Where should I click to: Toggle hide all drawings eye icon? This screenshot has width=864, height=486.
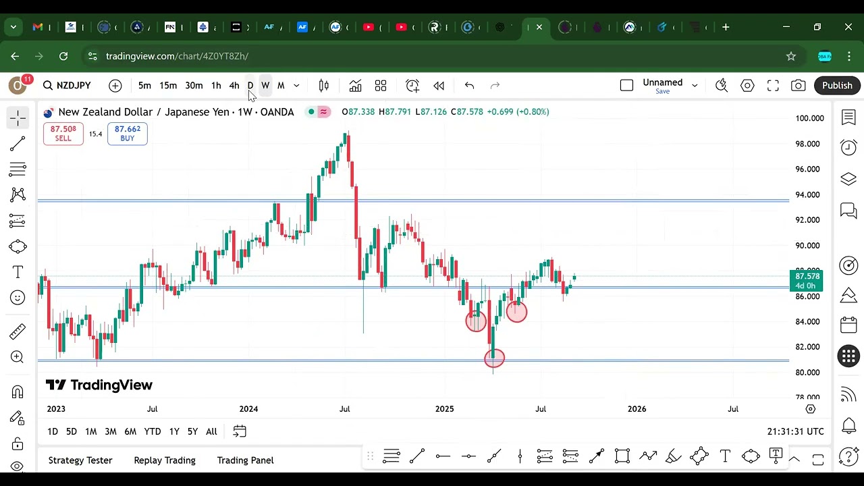tap(18, 466)
